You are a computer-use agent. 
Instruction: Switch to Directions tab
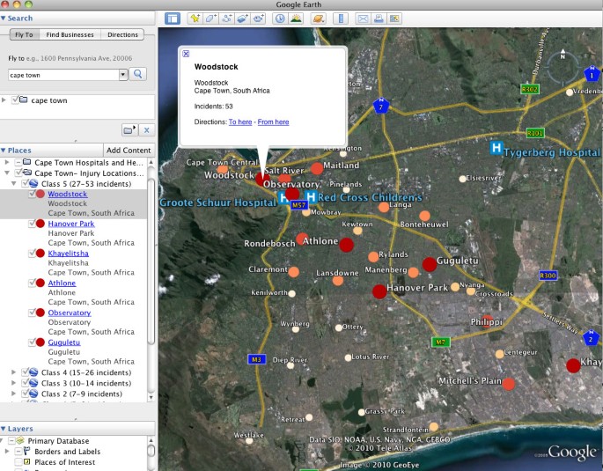tap(122, 34)
